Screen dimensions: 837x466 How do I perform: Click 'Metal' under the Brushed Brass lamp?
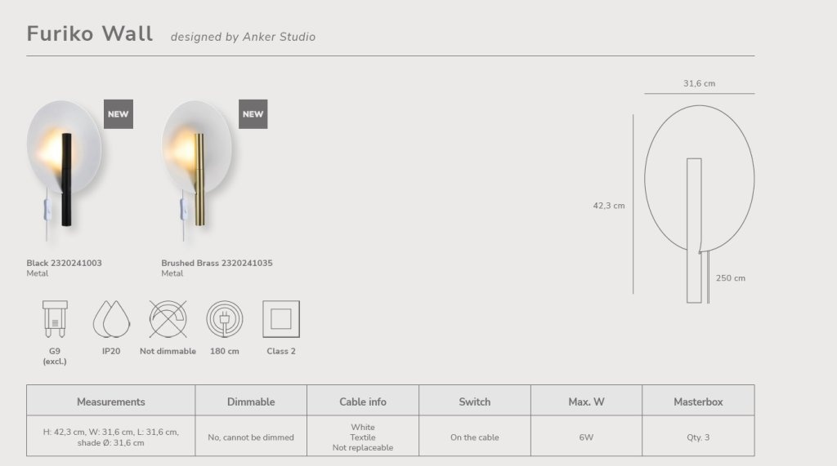point(172,273)
